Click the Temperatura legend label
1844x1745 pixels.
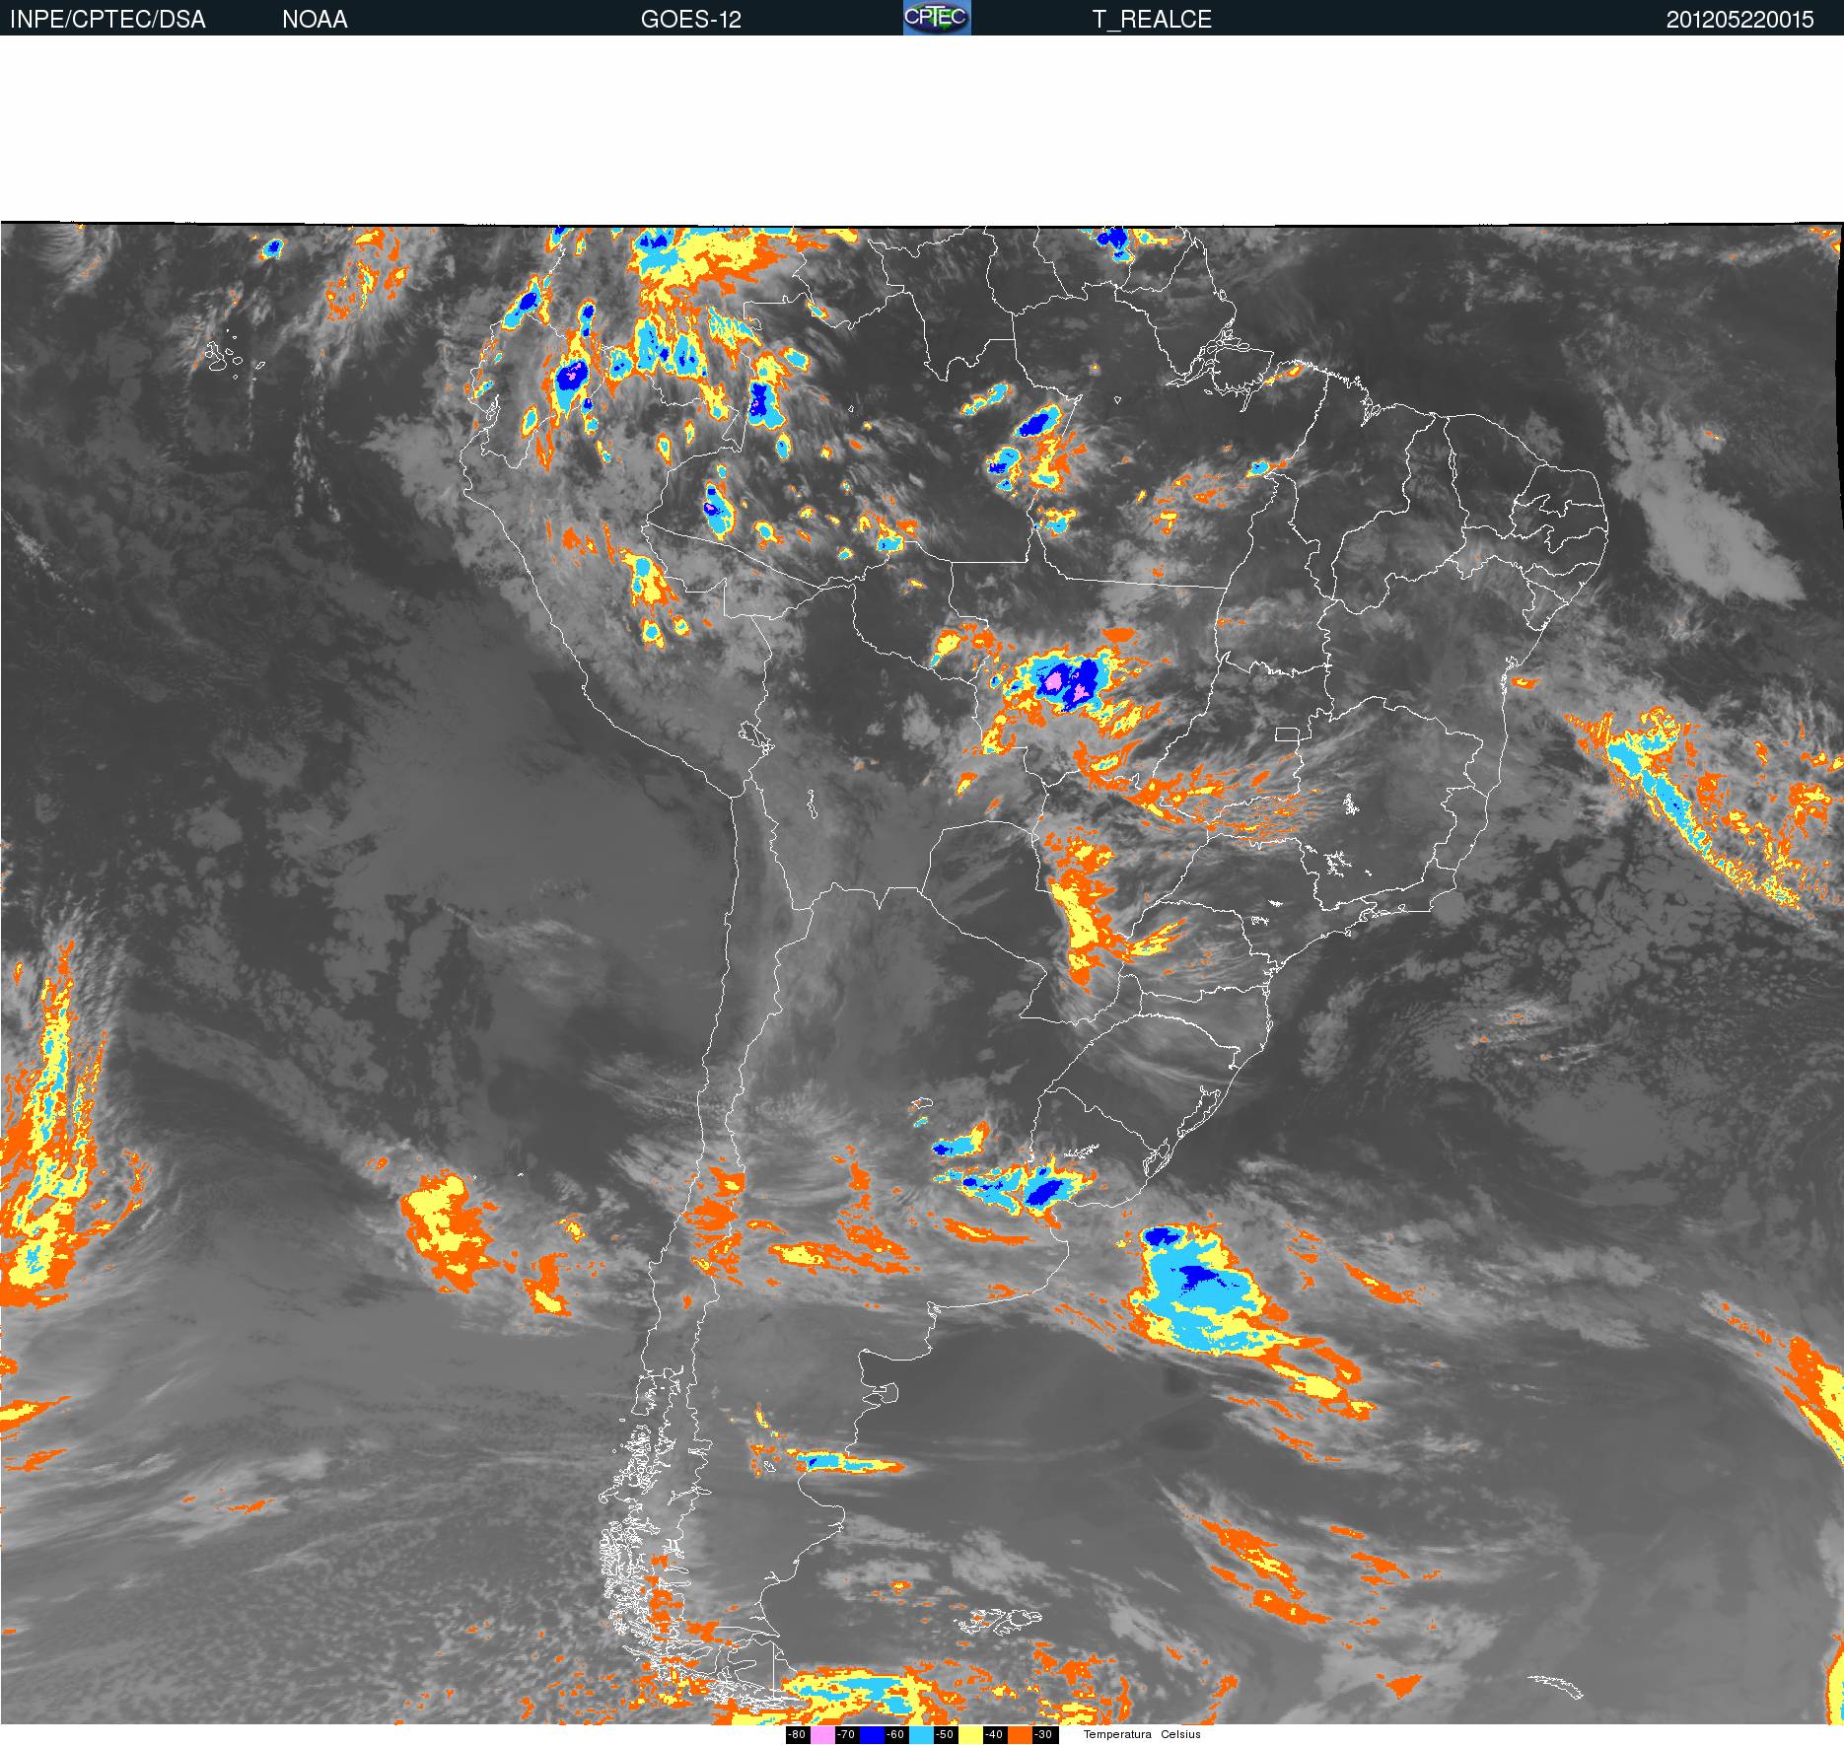point(1117,1734)
